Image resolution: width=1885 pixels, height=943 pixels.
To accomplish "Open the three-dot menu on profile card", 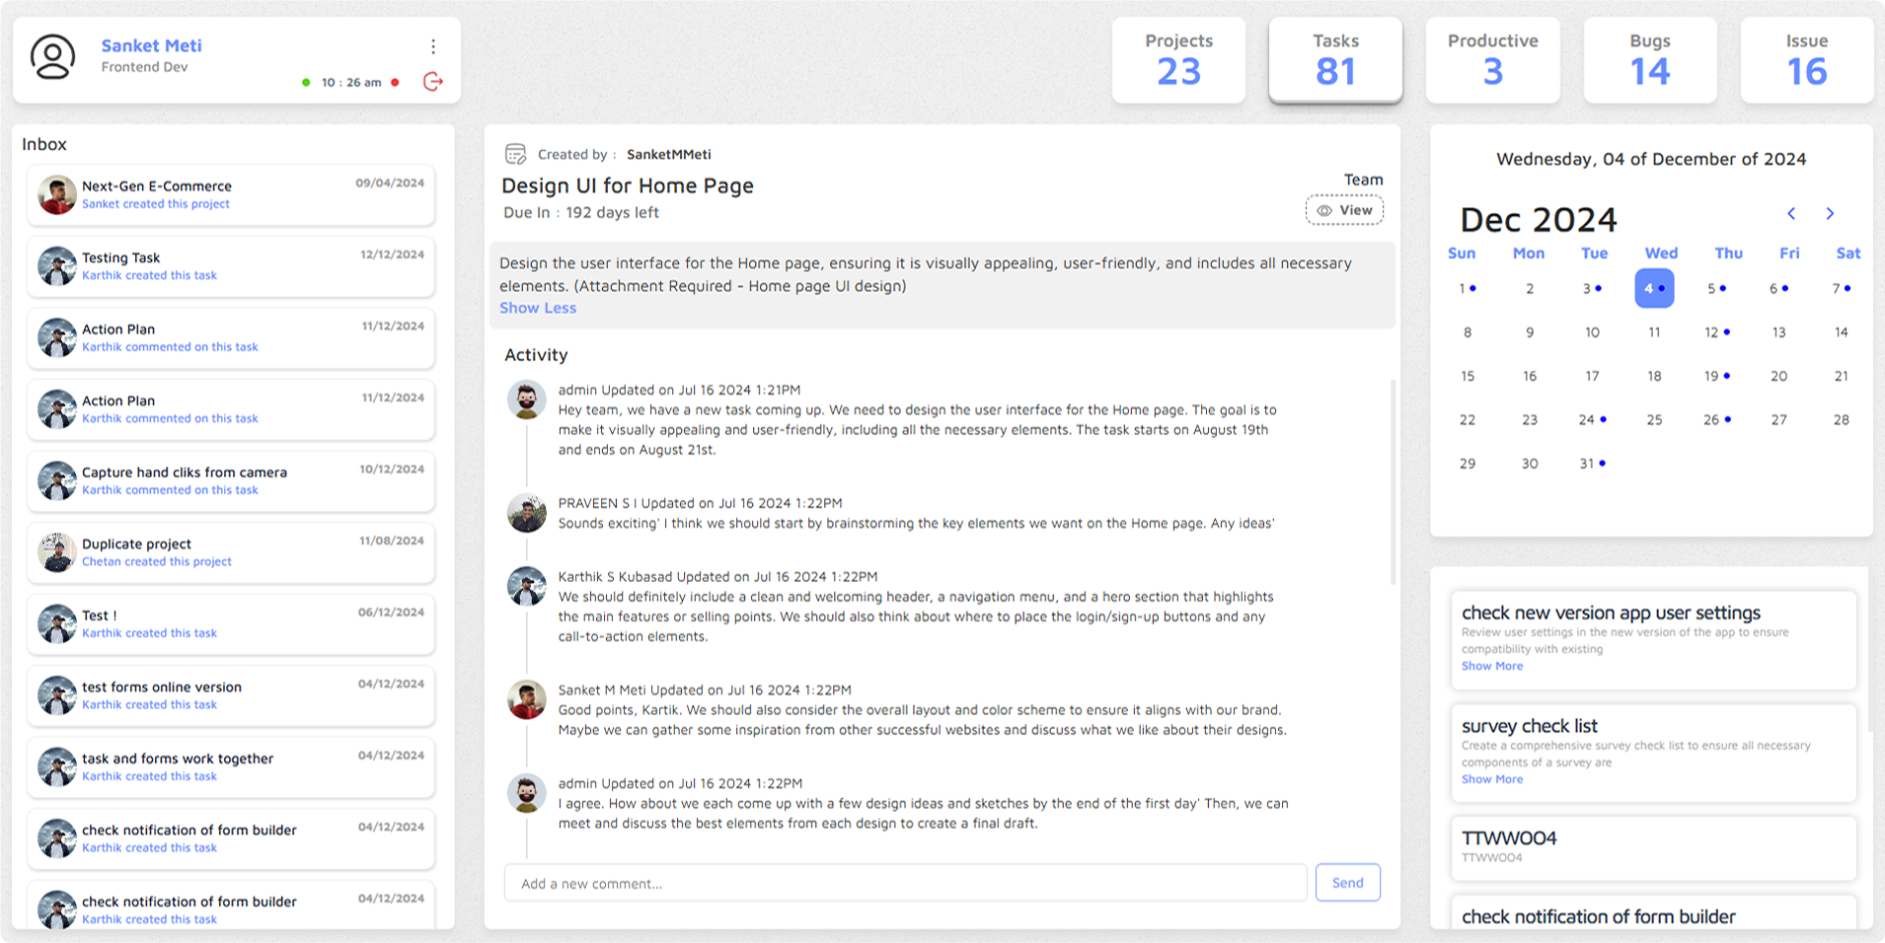I will 433,46.
